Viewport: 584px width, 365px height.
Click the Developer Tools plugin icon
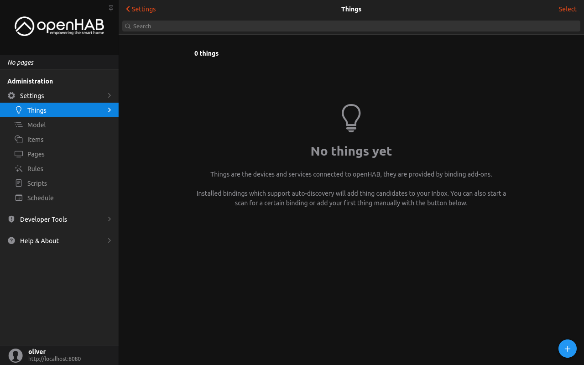pos(11,219)
